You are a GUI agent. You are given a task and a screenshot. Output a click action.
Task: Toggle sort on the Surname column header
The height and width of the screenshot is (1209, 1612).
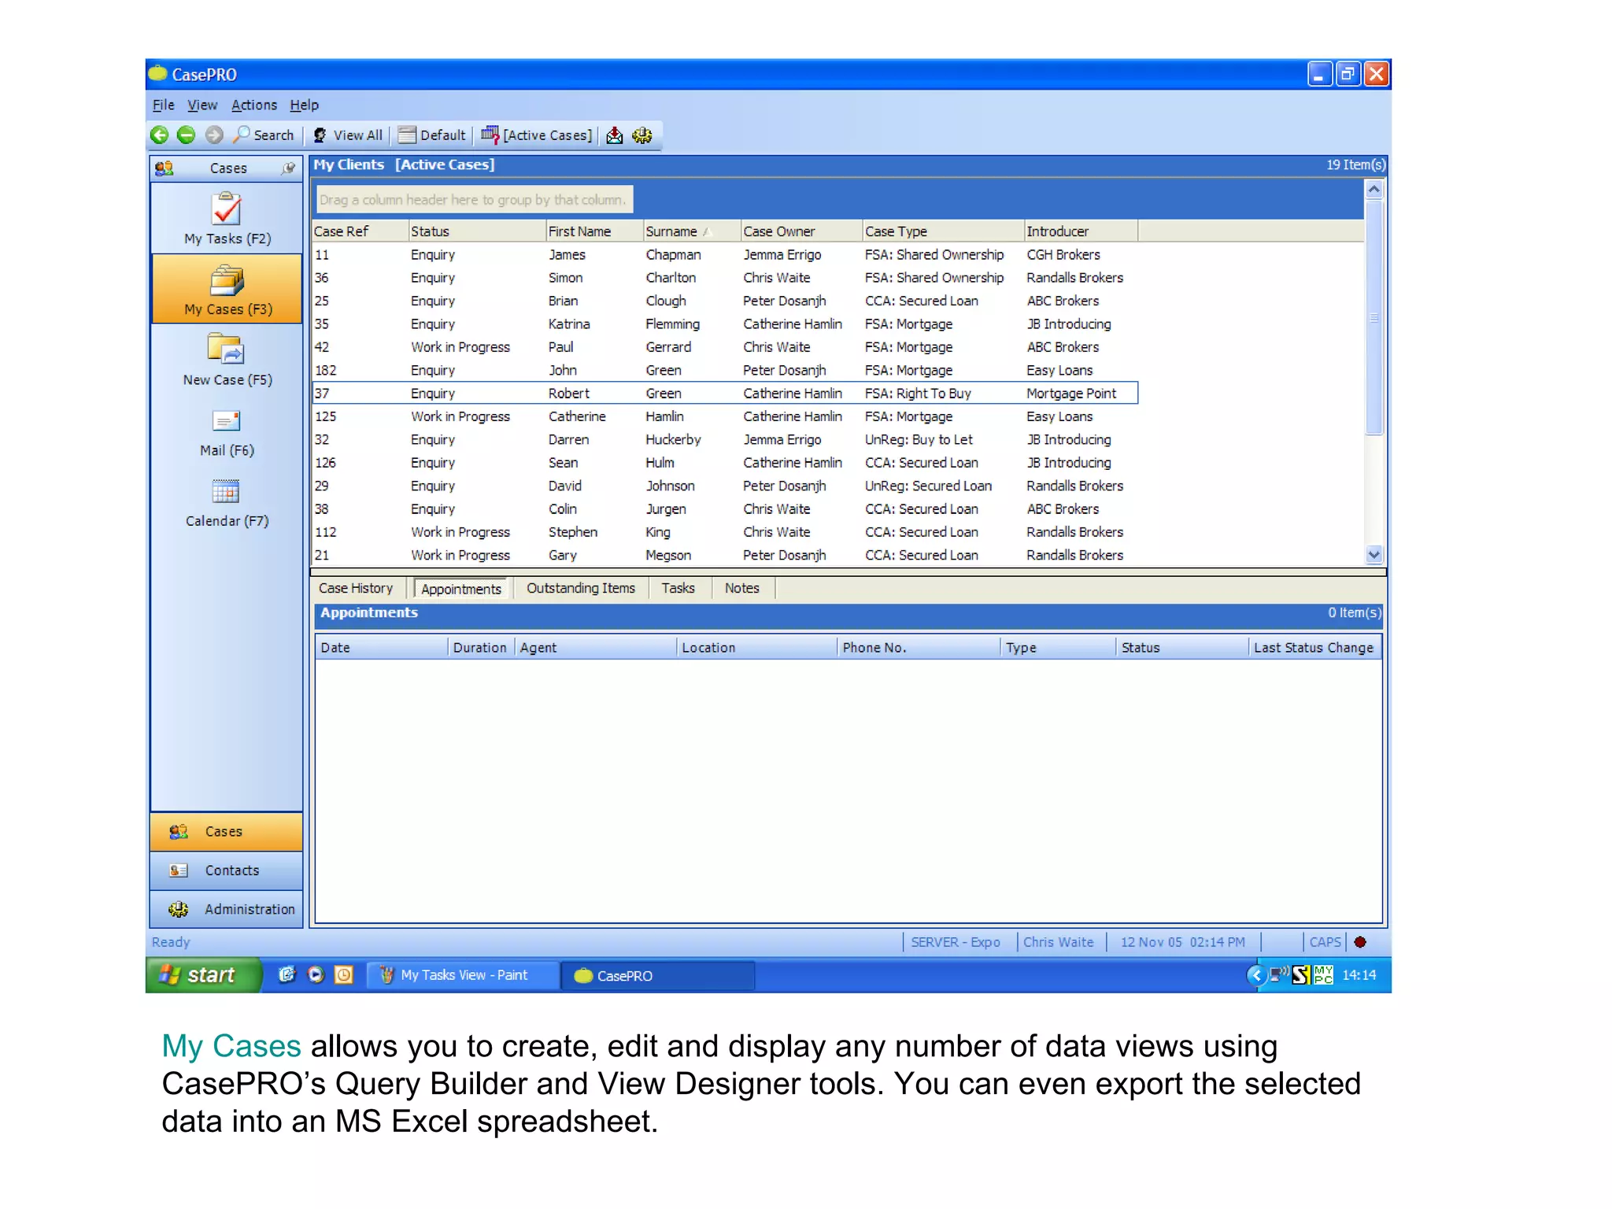click(692, 231)
